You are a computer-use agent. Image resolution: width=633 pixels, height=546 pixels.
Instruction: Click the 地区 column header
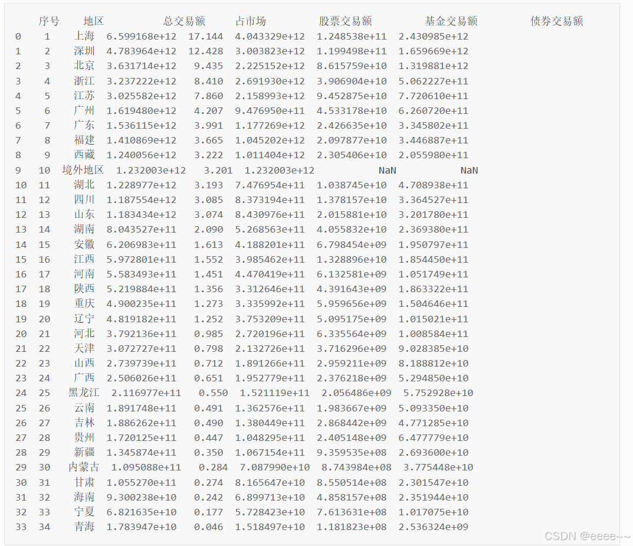93,21
